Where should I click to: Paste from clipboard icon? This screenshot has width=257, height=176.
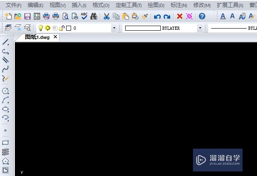[x=126, y=16]
